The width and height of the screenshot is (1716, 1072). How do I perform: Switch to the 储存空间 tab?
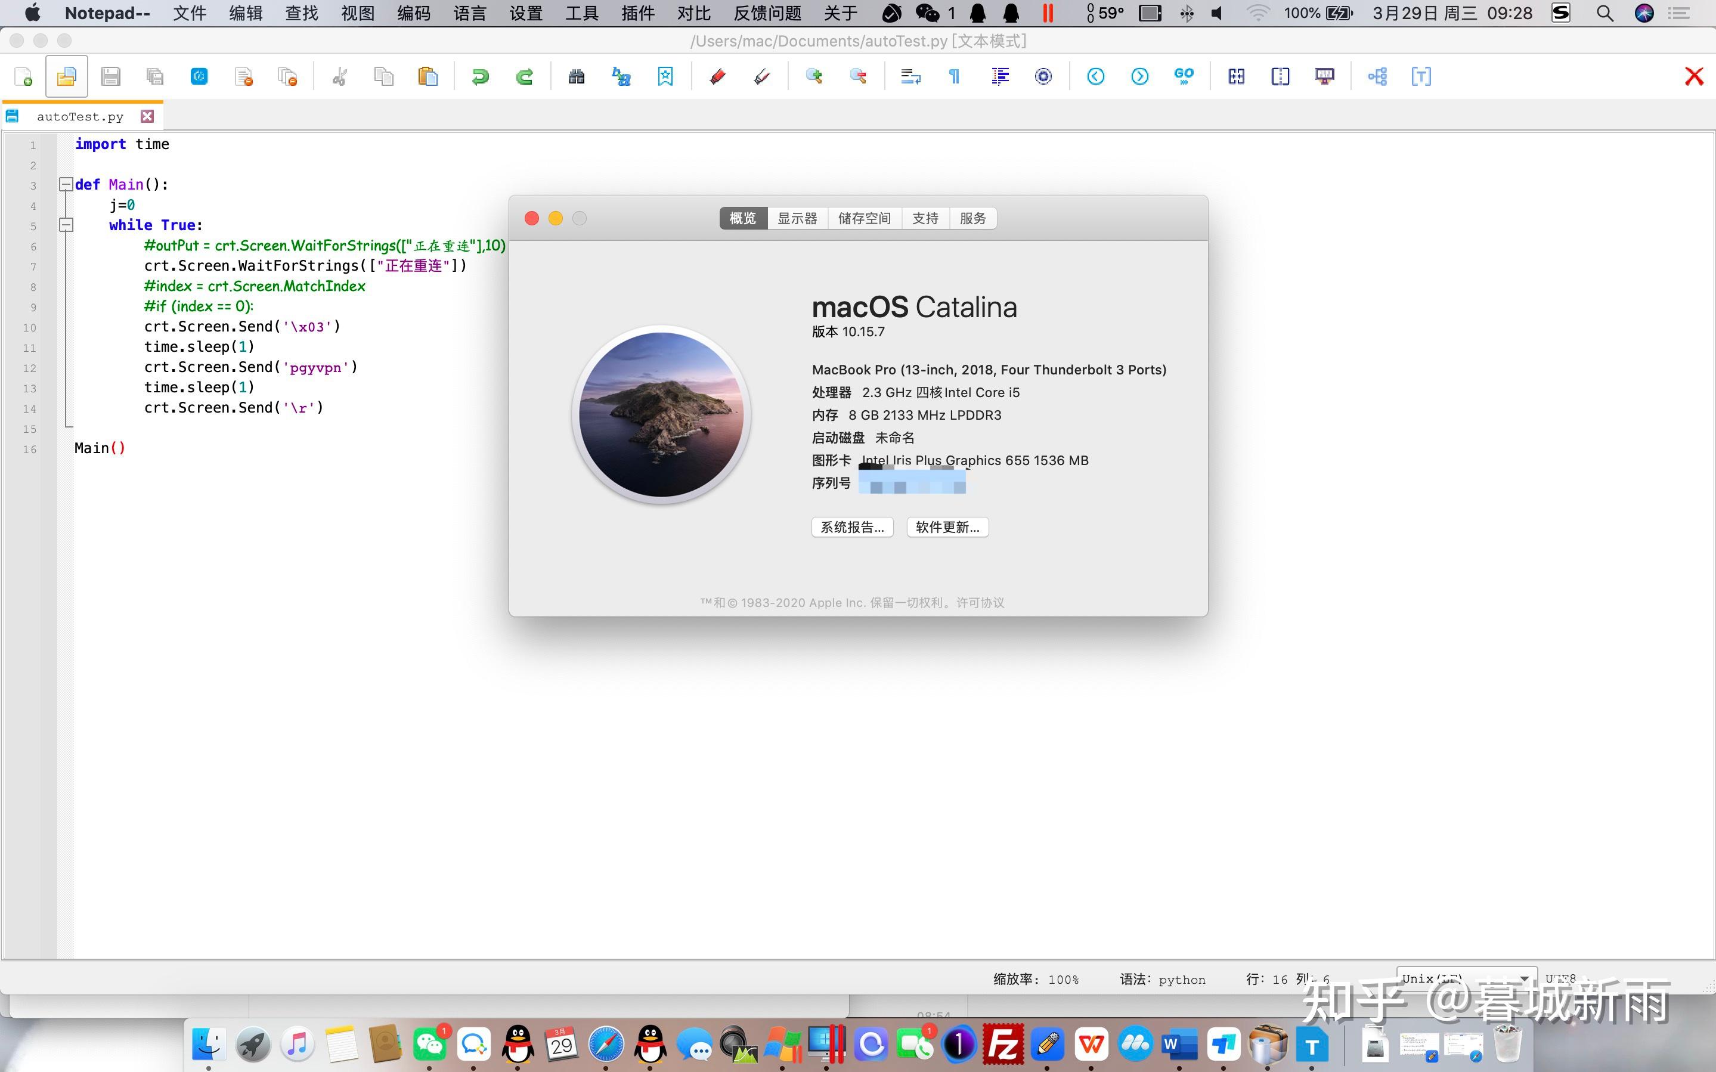click(x=864, y=218)
